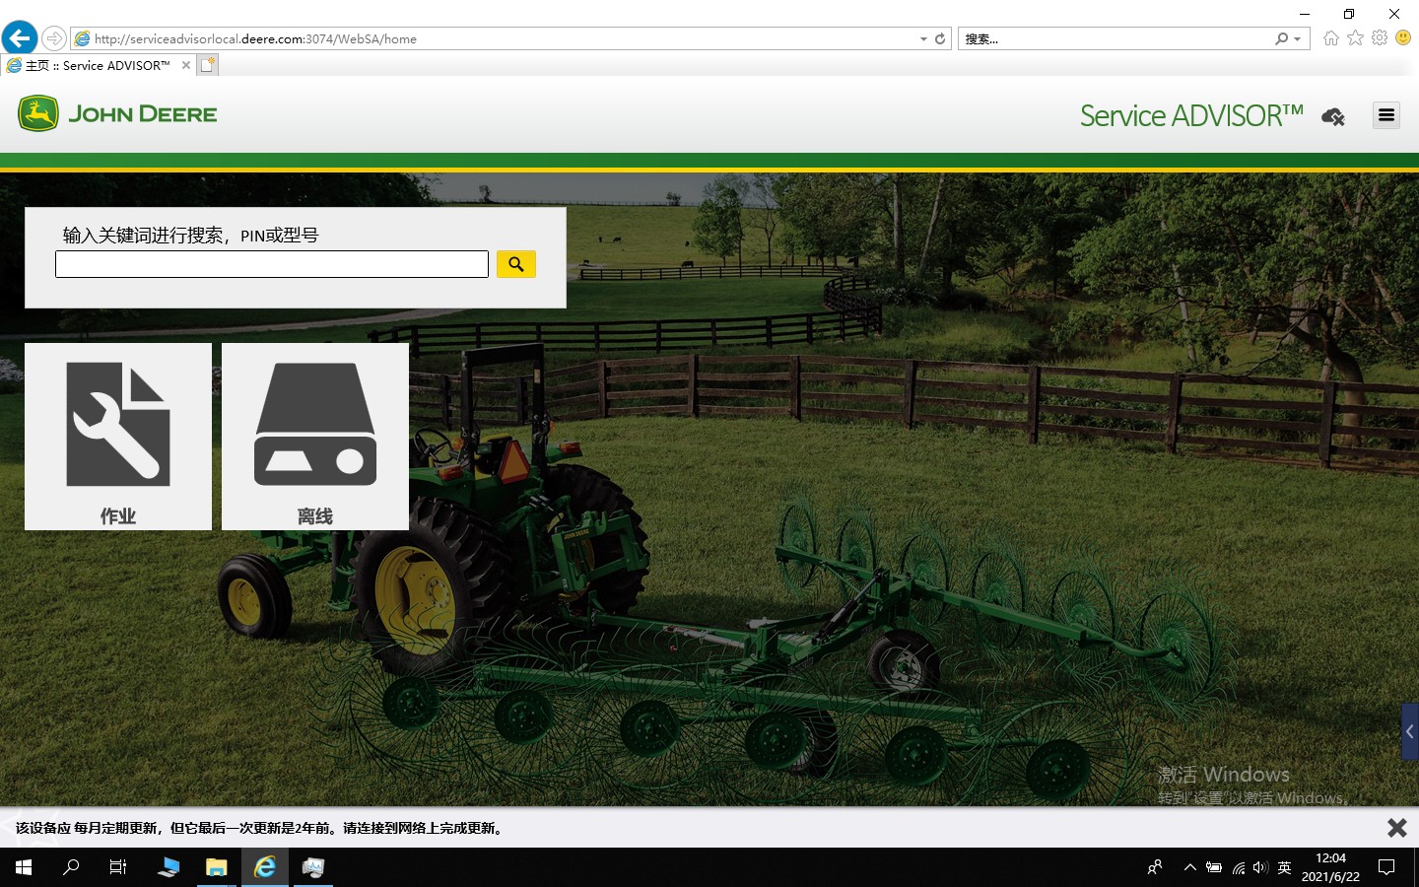Open Task View on taskbar
The image size is (1419, 887).
coord(118,867)
